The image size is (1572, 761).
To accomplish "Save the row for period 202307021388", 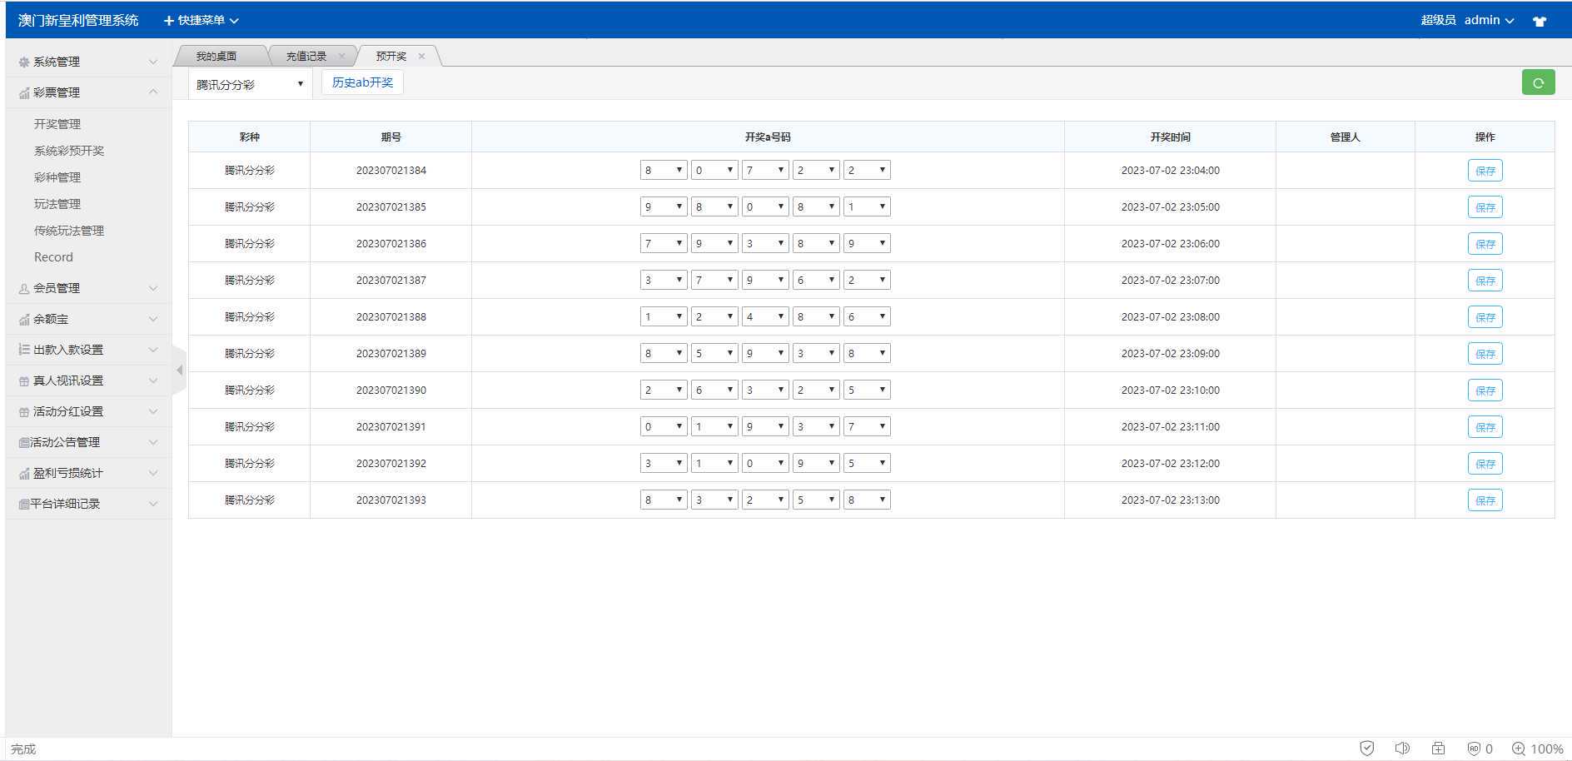I will pos(1485,316).
